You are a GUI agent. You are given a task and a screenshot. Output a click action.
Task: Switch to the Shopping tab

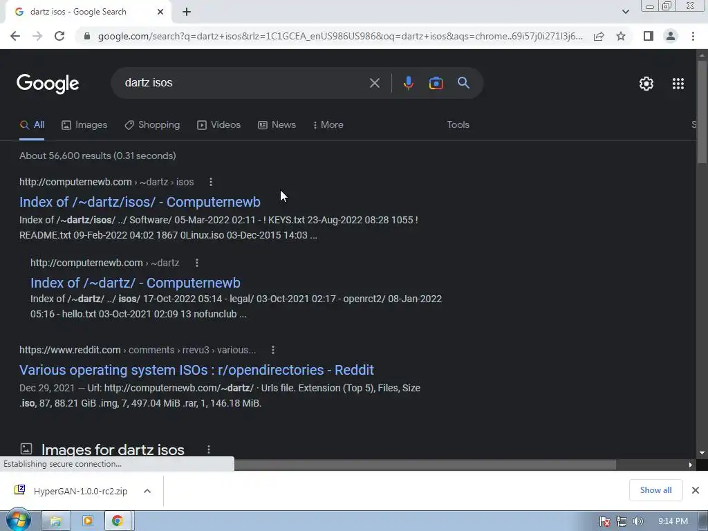152,125
